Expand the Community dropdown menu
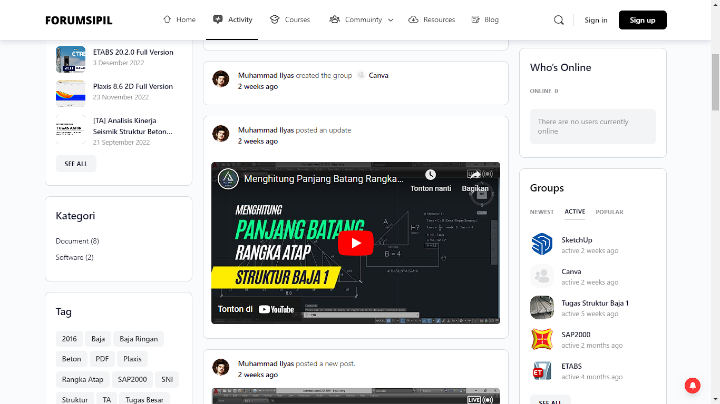 [x=391, y=20]
